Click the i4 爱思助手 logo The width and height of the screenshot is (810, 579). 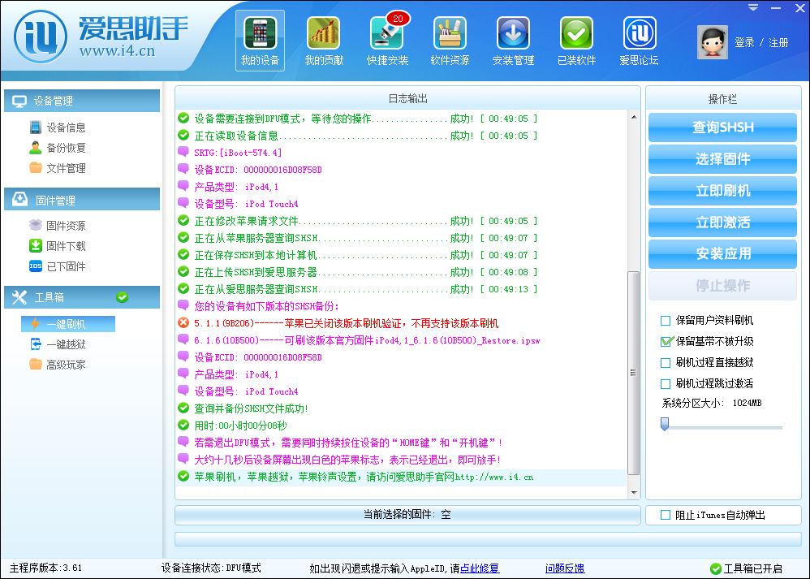coord(101,37)
